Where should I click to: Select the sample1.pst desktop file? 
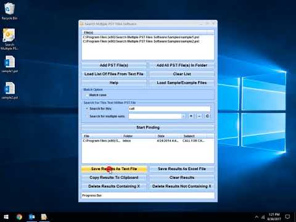pyautogui.click(x=9, y=64)
